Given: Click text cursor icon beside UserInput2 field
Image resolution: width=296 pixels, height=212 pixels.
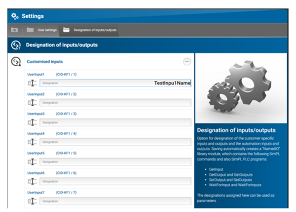Looking at the screenshot, I should 32,103.
